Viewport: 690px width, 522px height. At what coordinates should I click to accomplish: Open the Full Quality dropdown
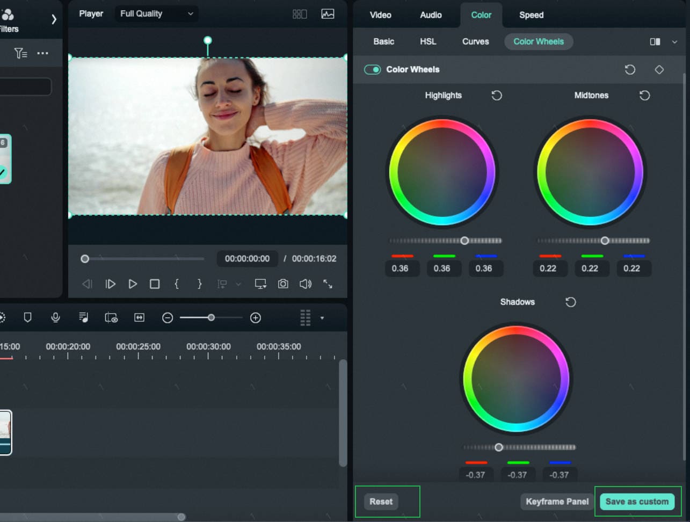tap(156, 14)
